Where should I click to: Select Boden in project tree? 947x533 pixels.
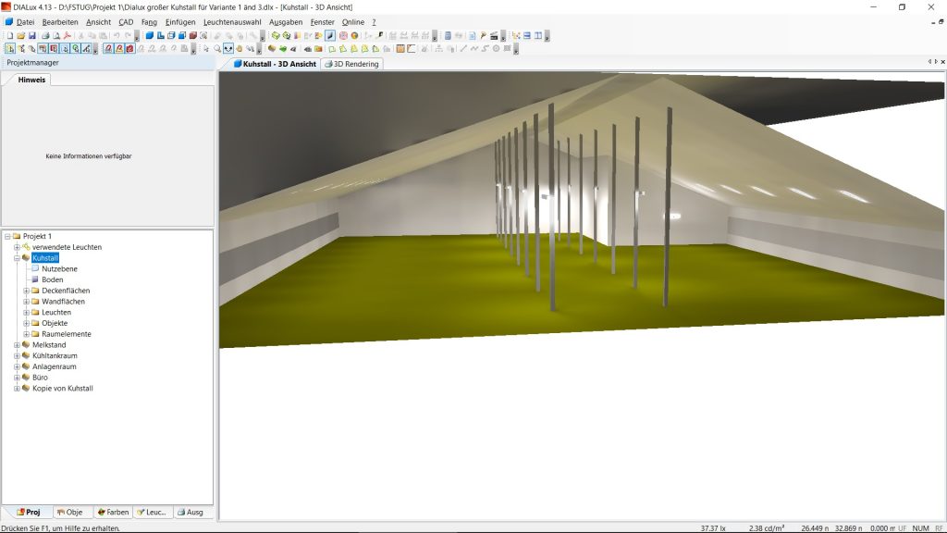pos(52,279)
